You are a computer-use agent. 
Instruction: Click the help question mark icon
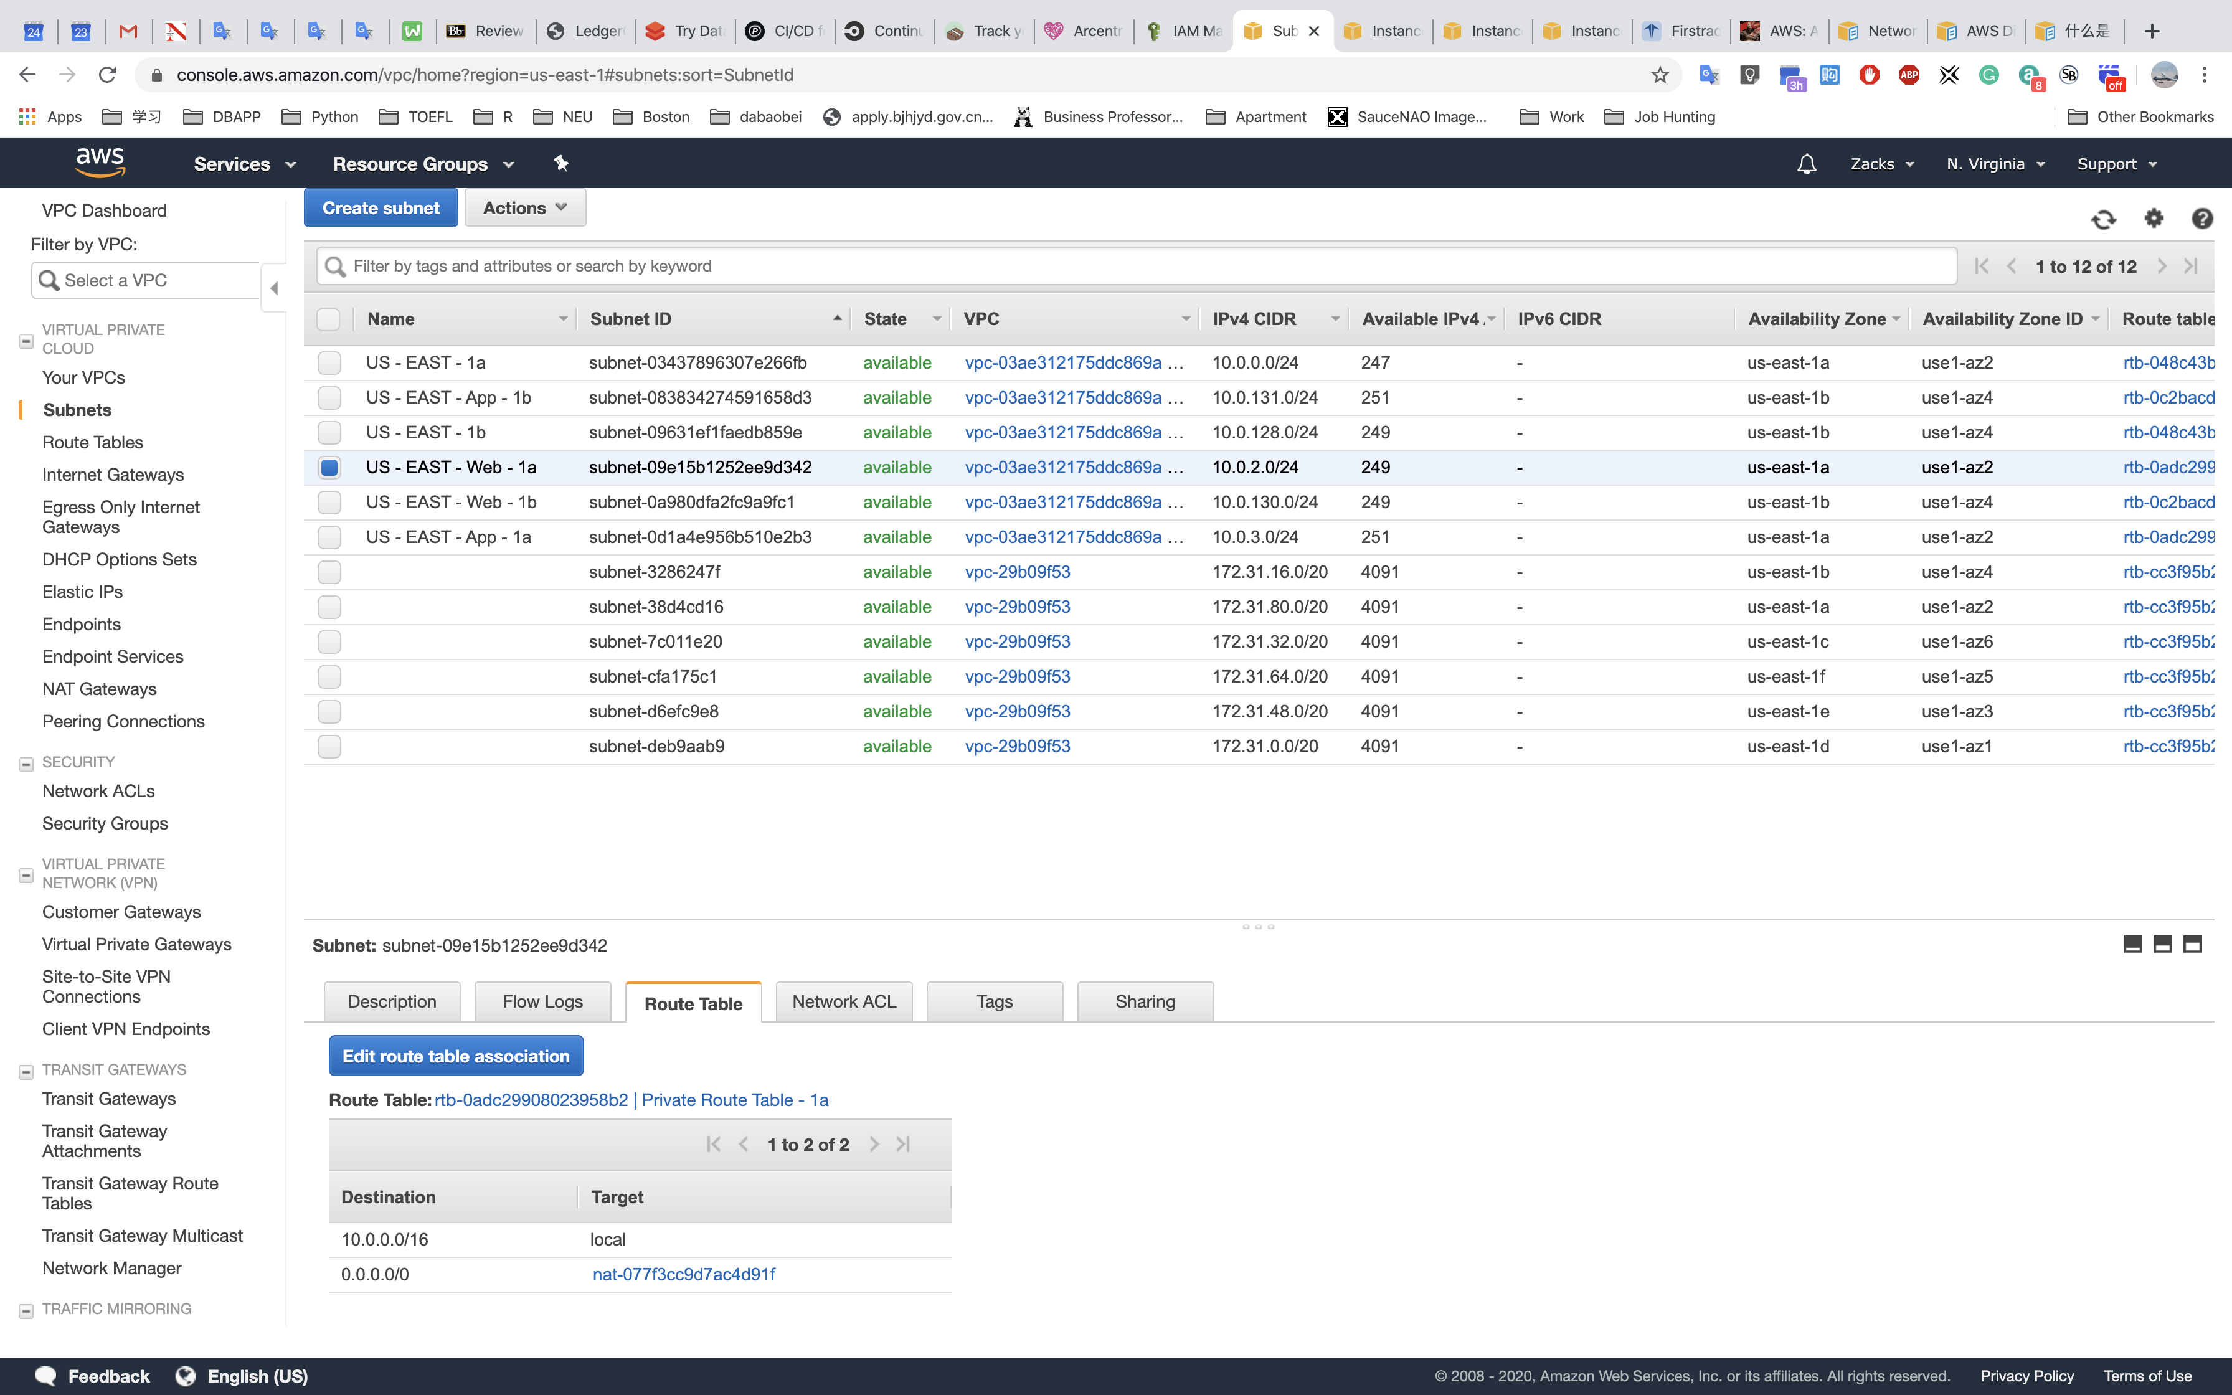click(2201, 219)
